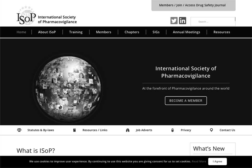
Task: Go to the Home menu item
Action: (x=21, y=32)
